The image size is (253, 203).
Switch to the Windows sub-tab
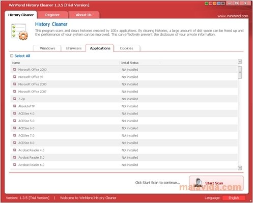[x=47, y=48]
